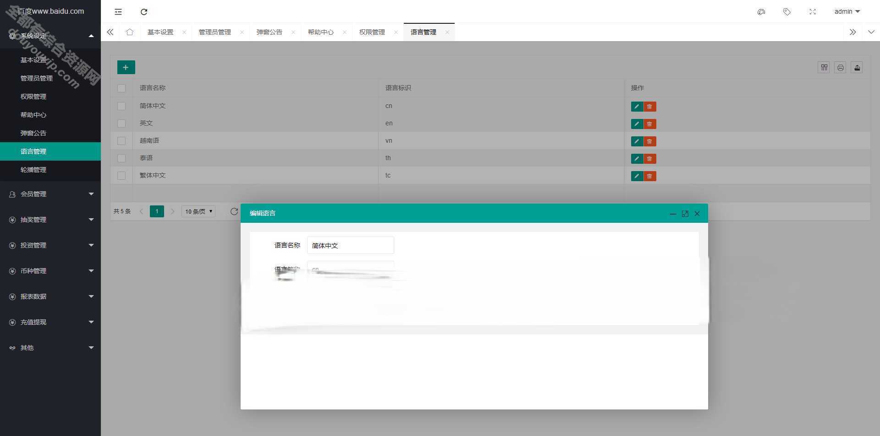Image resolution: width=880 pixels, height=436 pixels.
Task: Expand the 币种管理 sidebar group
Action: click(x=50, y=271)
